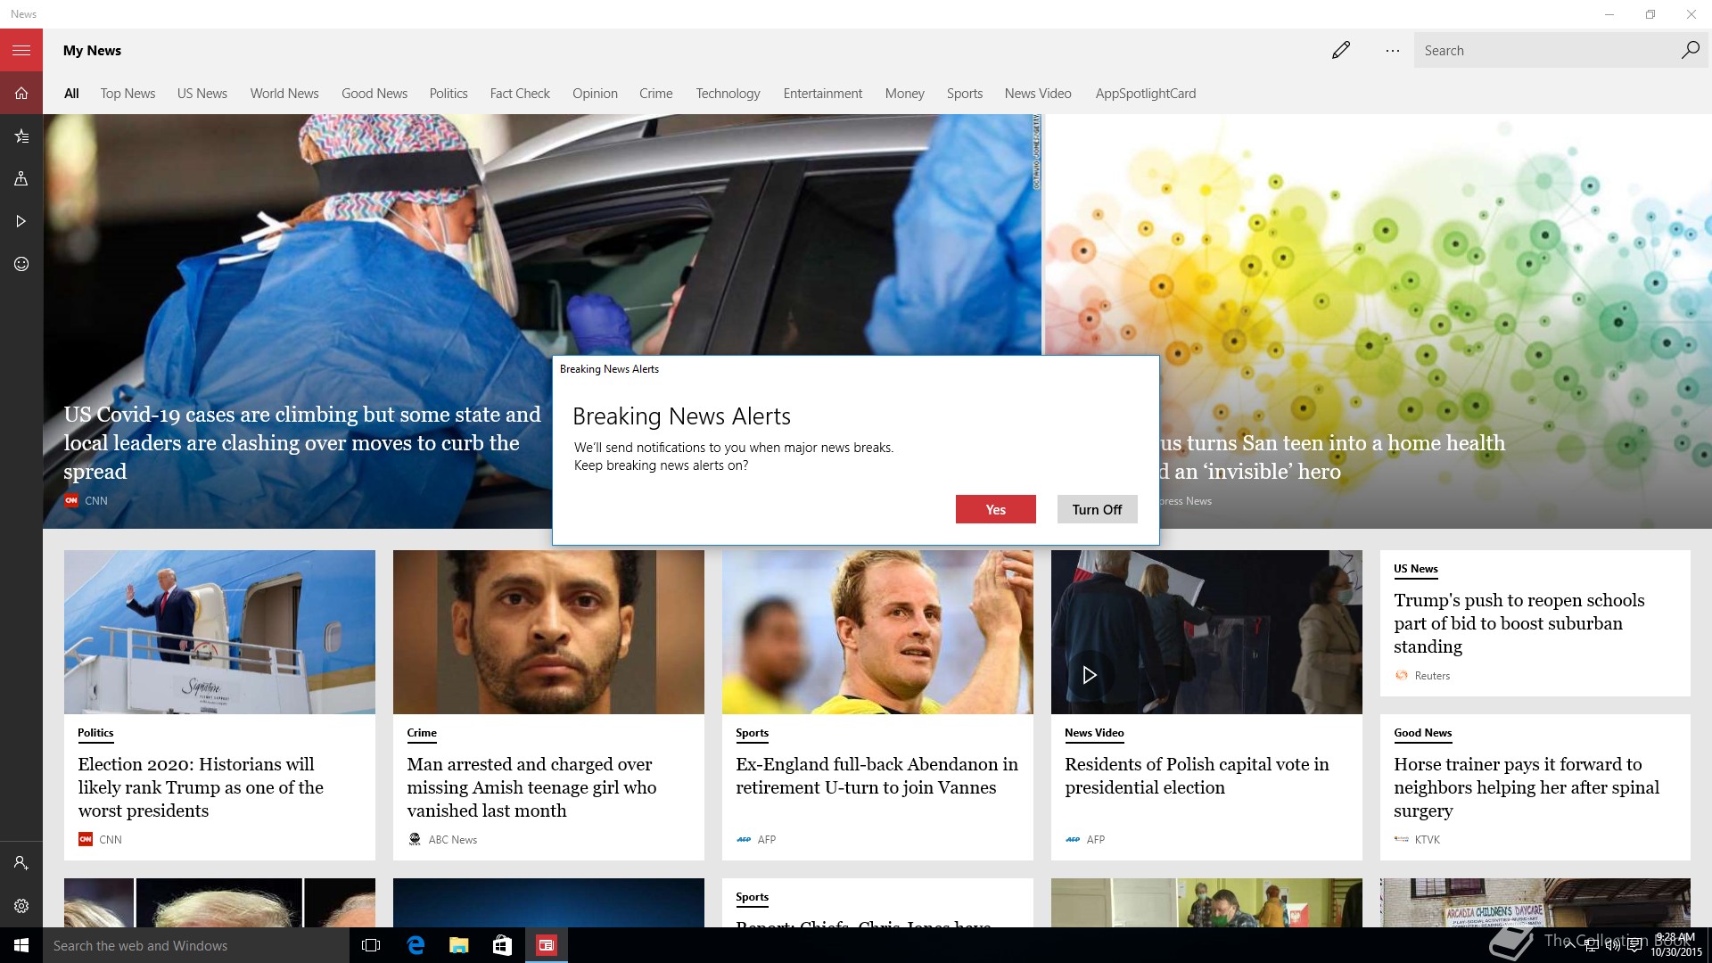1712x963 pixels.
Task: Open Horse trainer pays it forward article
Action: tap(1527, 787)
